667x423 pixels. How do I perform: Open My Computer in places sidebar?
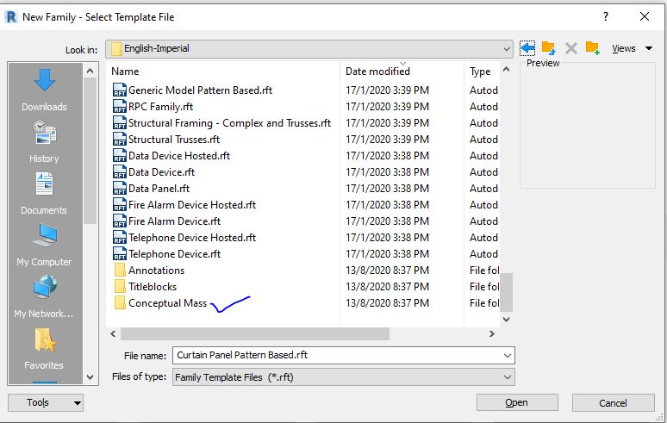pyautogui.click(x=44, y=246)
